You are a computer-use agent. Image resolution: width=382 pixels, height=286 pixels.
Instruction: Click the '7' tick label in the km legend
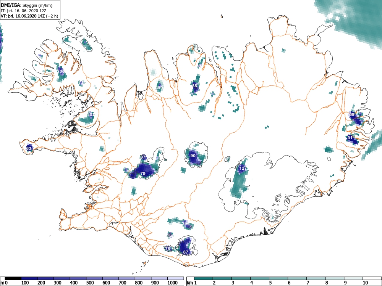[x=308, y=283]
